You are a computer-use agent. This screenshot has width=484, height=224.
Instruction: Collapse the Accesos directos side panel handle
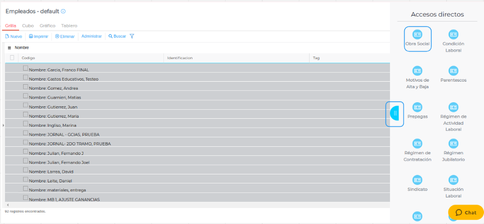[395, 114]
